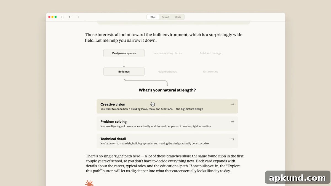
Task: Switch to the Code tab
Action: pyautogui.click(x=178, y=17)
